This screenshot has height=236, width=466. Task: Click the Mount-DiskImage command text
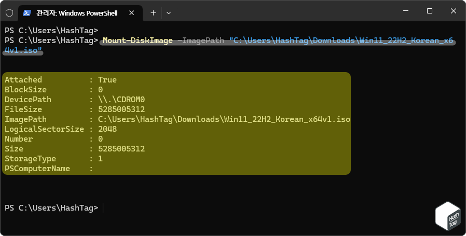coord(138,40)
